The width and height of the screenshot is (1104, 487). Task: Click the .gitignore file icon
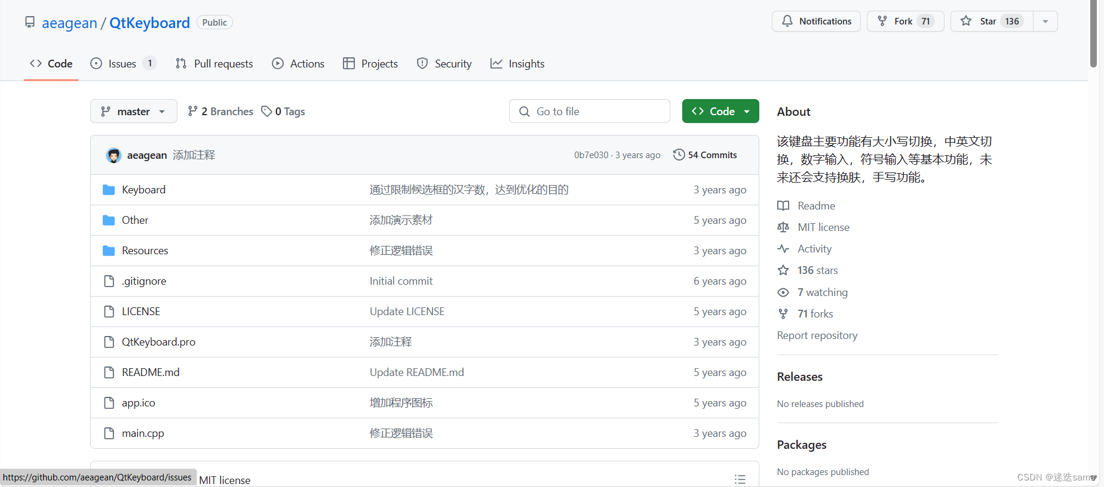tap(109, 281)
